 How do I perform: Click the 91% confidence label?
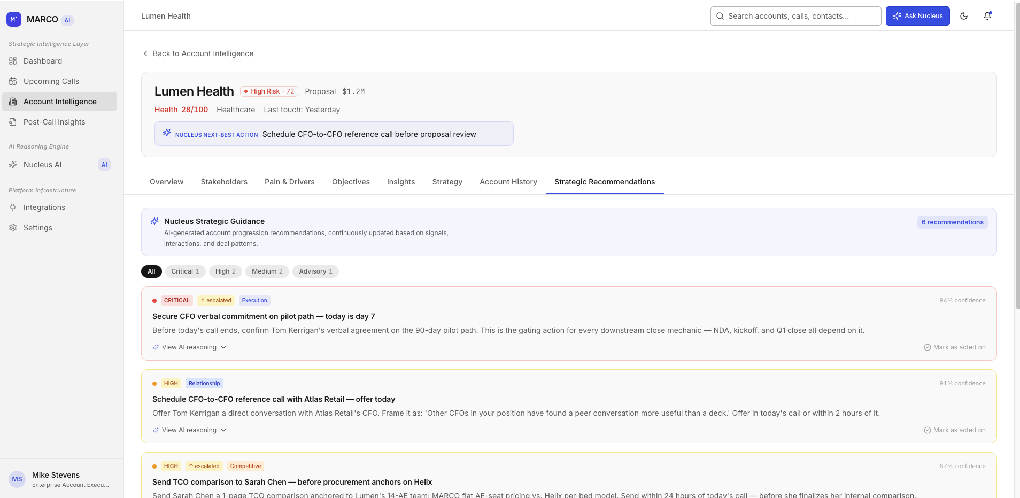click(962, 384)
